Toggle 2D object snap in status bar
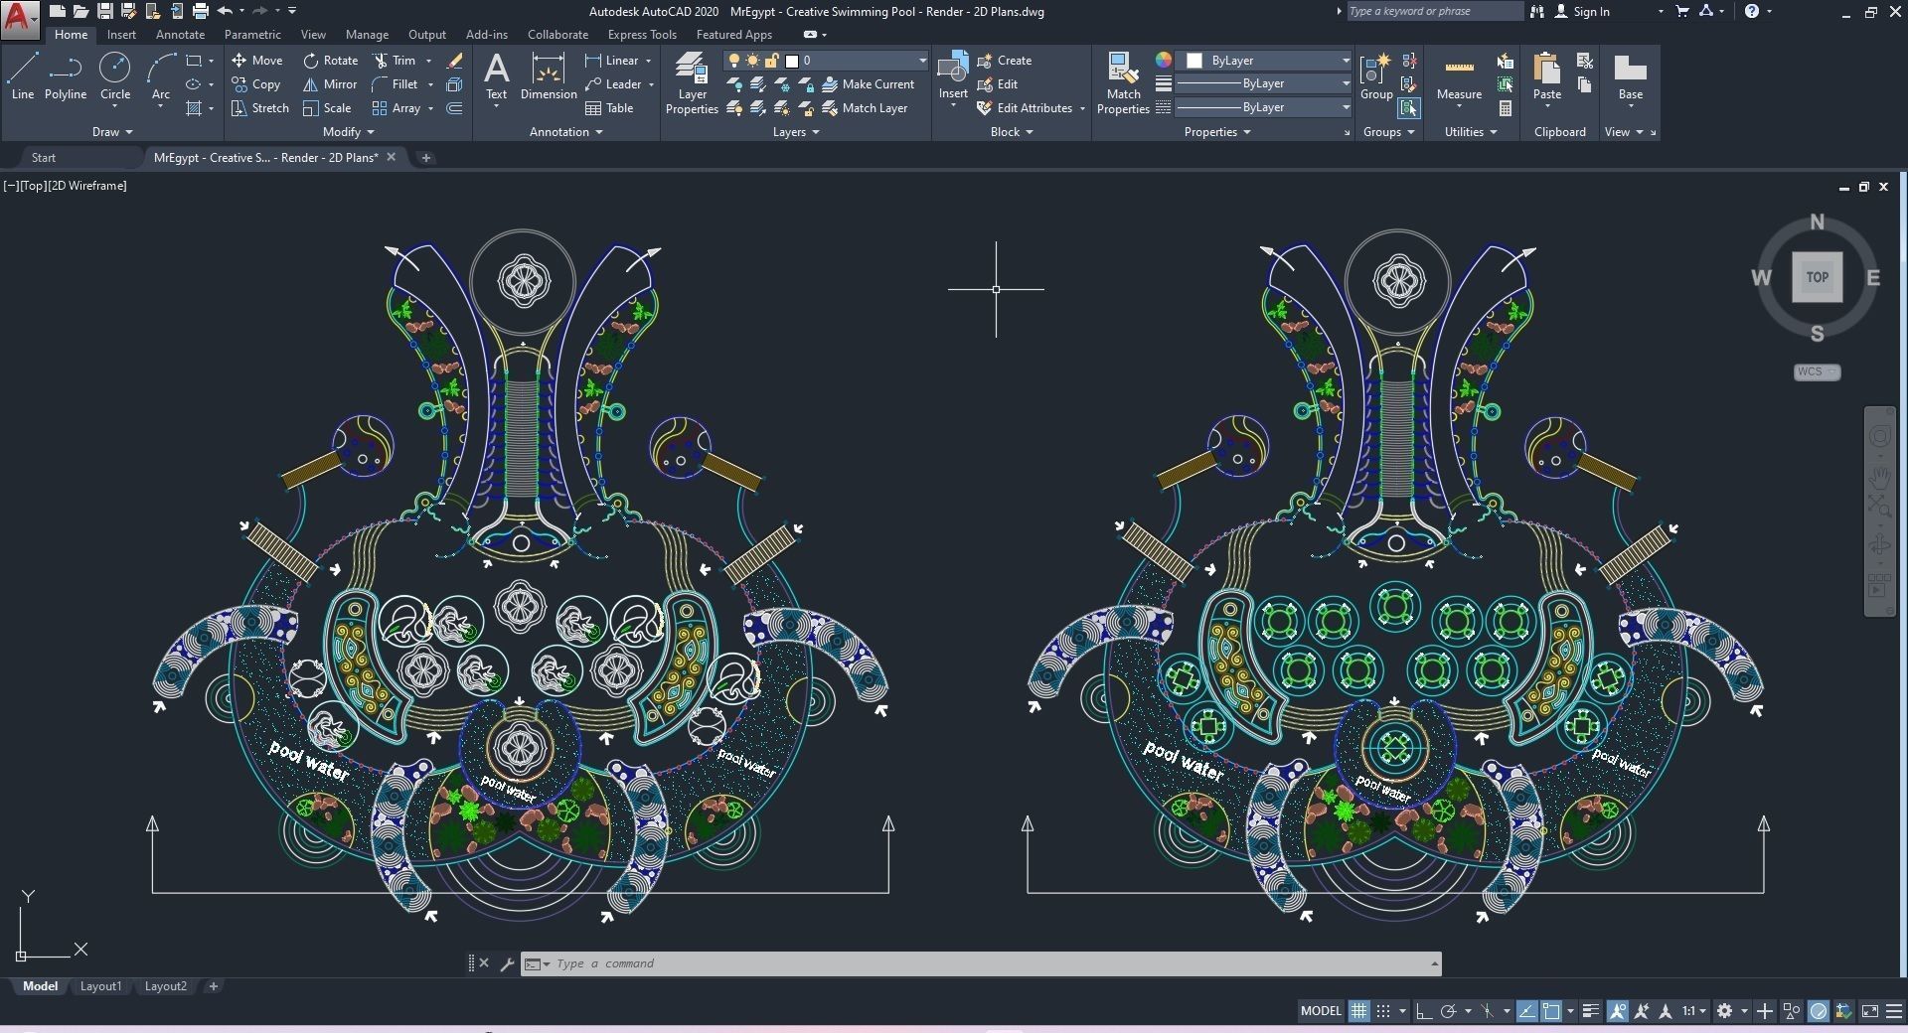Screen dimensions: 1908x1033 (1551, 1011)
